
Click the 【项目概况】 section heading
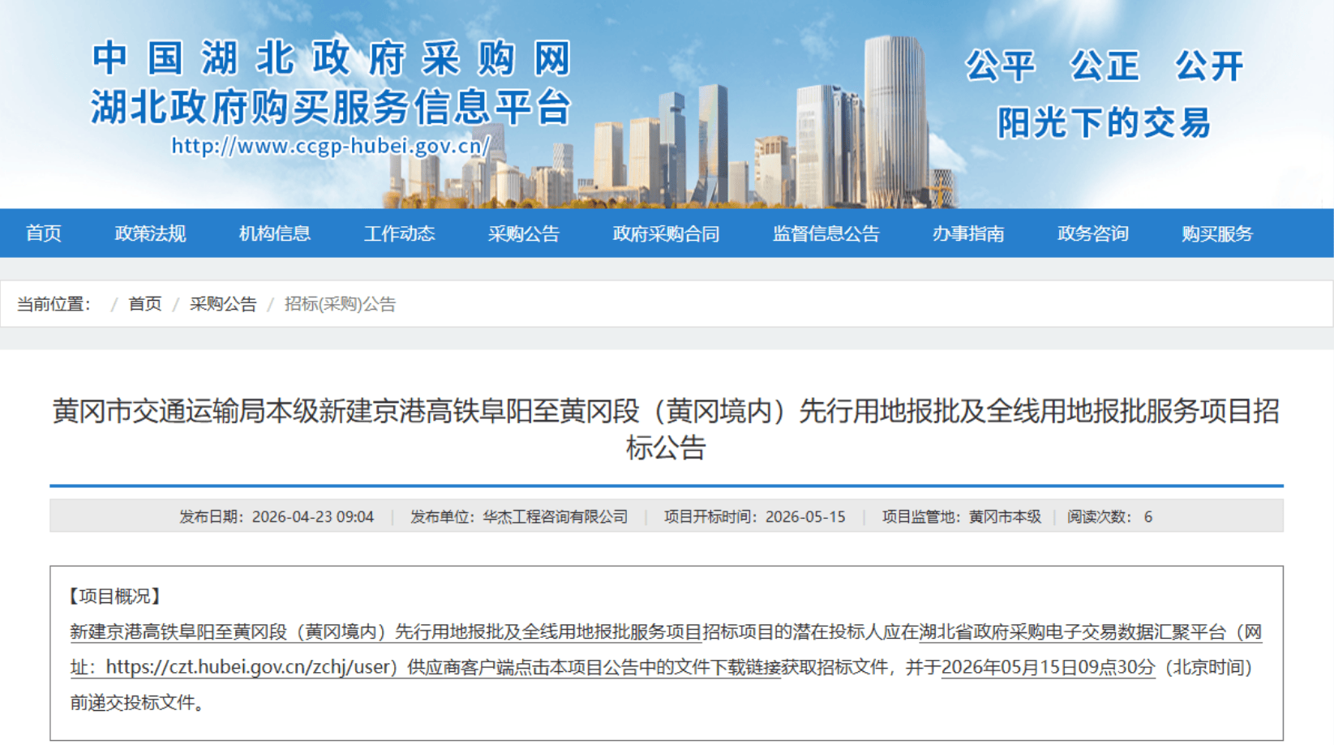click(115, 597)
